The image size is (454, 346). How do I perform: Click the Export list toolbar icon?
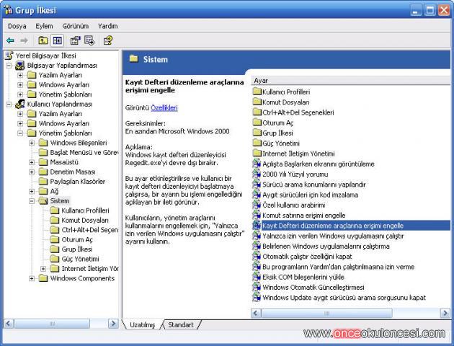click(89, 40)
